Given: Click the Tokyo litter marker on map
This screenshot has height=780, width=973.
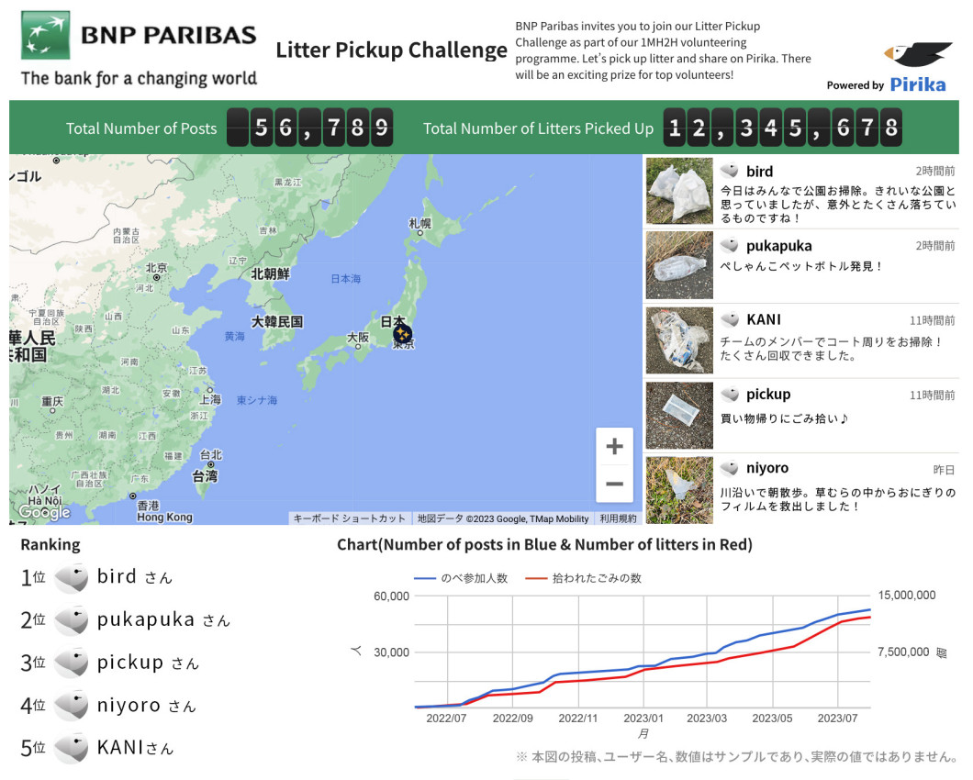Looking at the screenshot, I should (x=402, y=334).
